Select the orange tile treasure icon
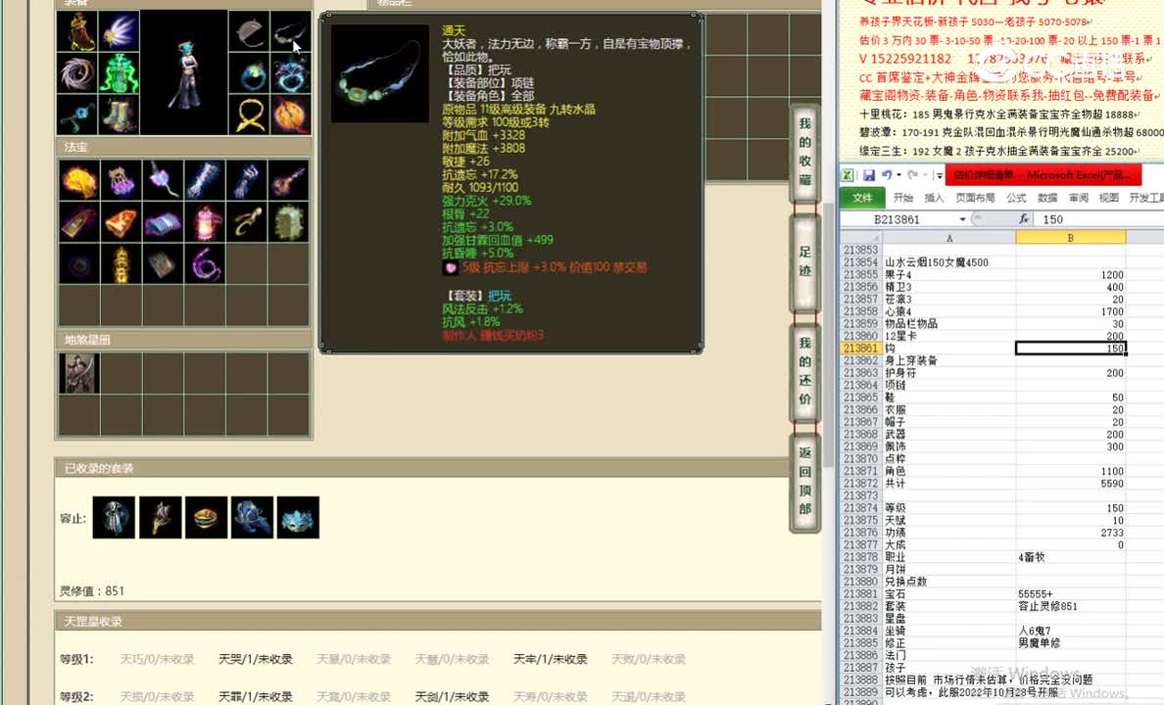Image resolution: width=1164 pixels, height=705 pixels. point(121,222)
